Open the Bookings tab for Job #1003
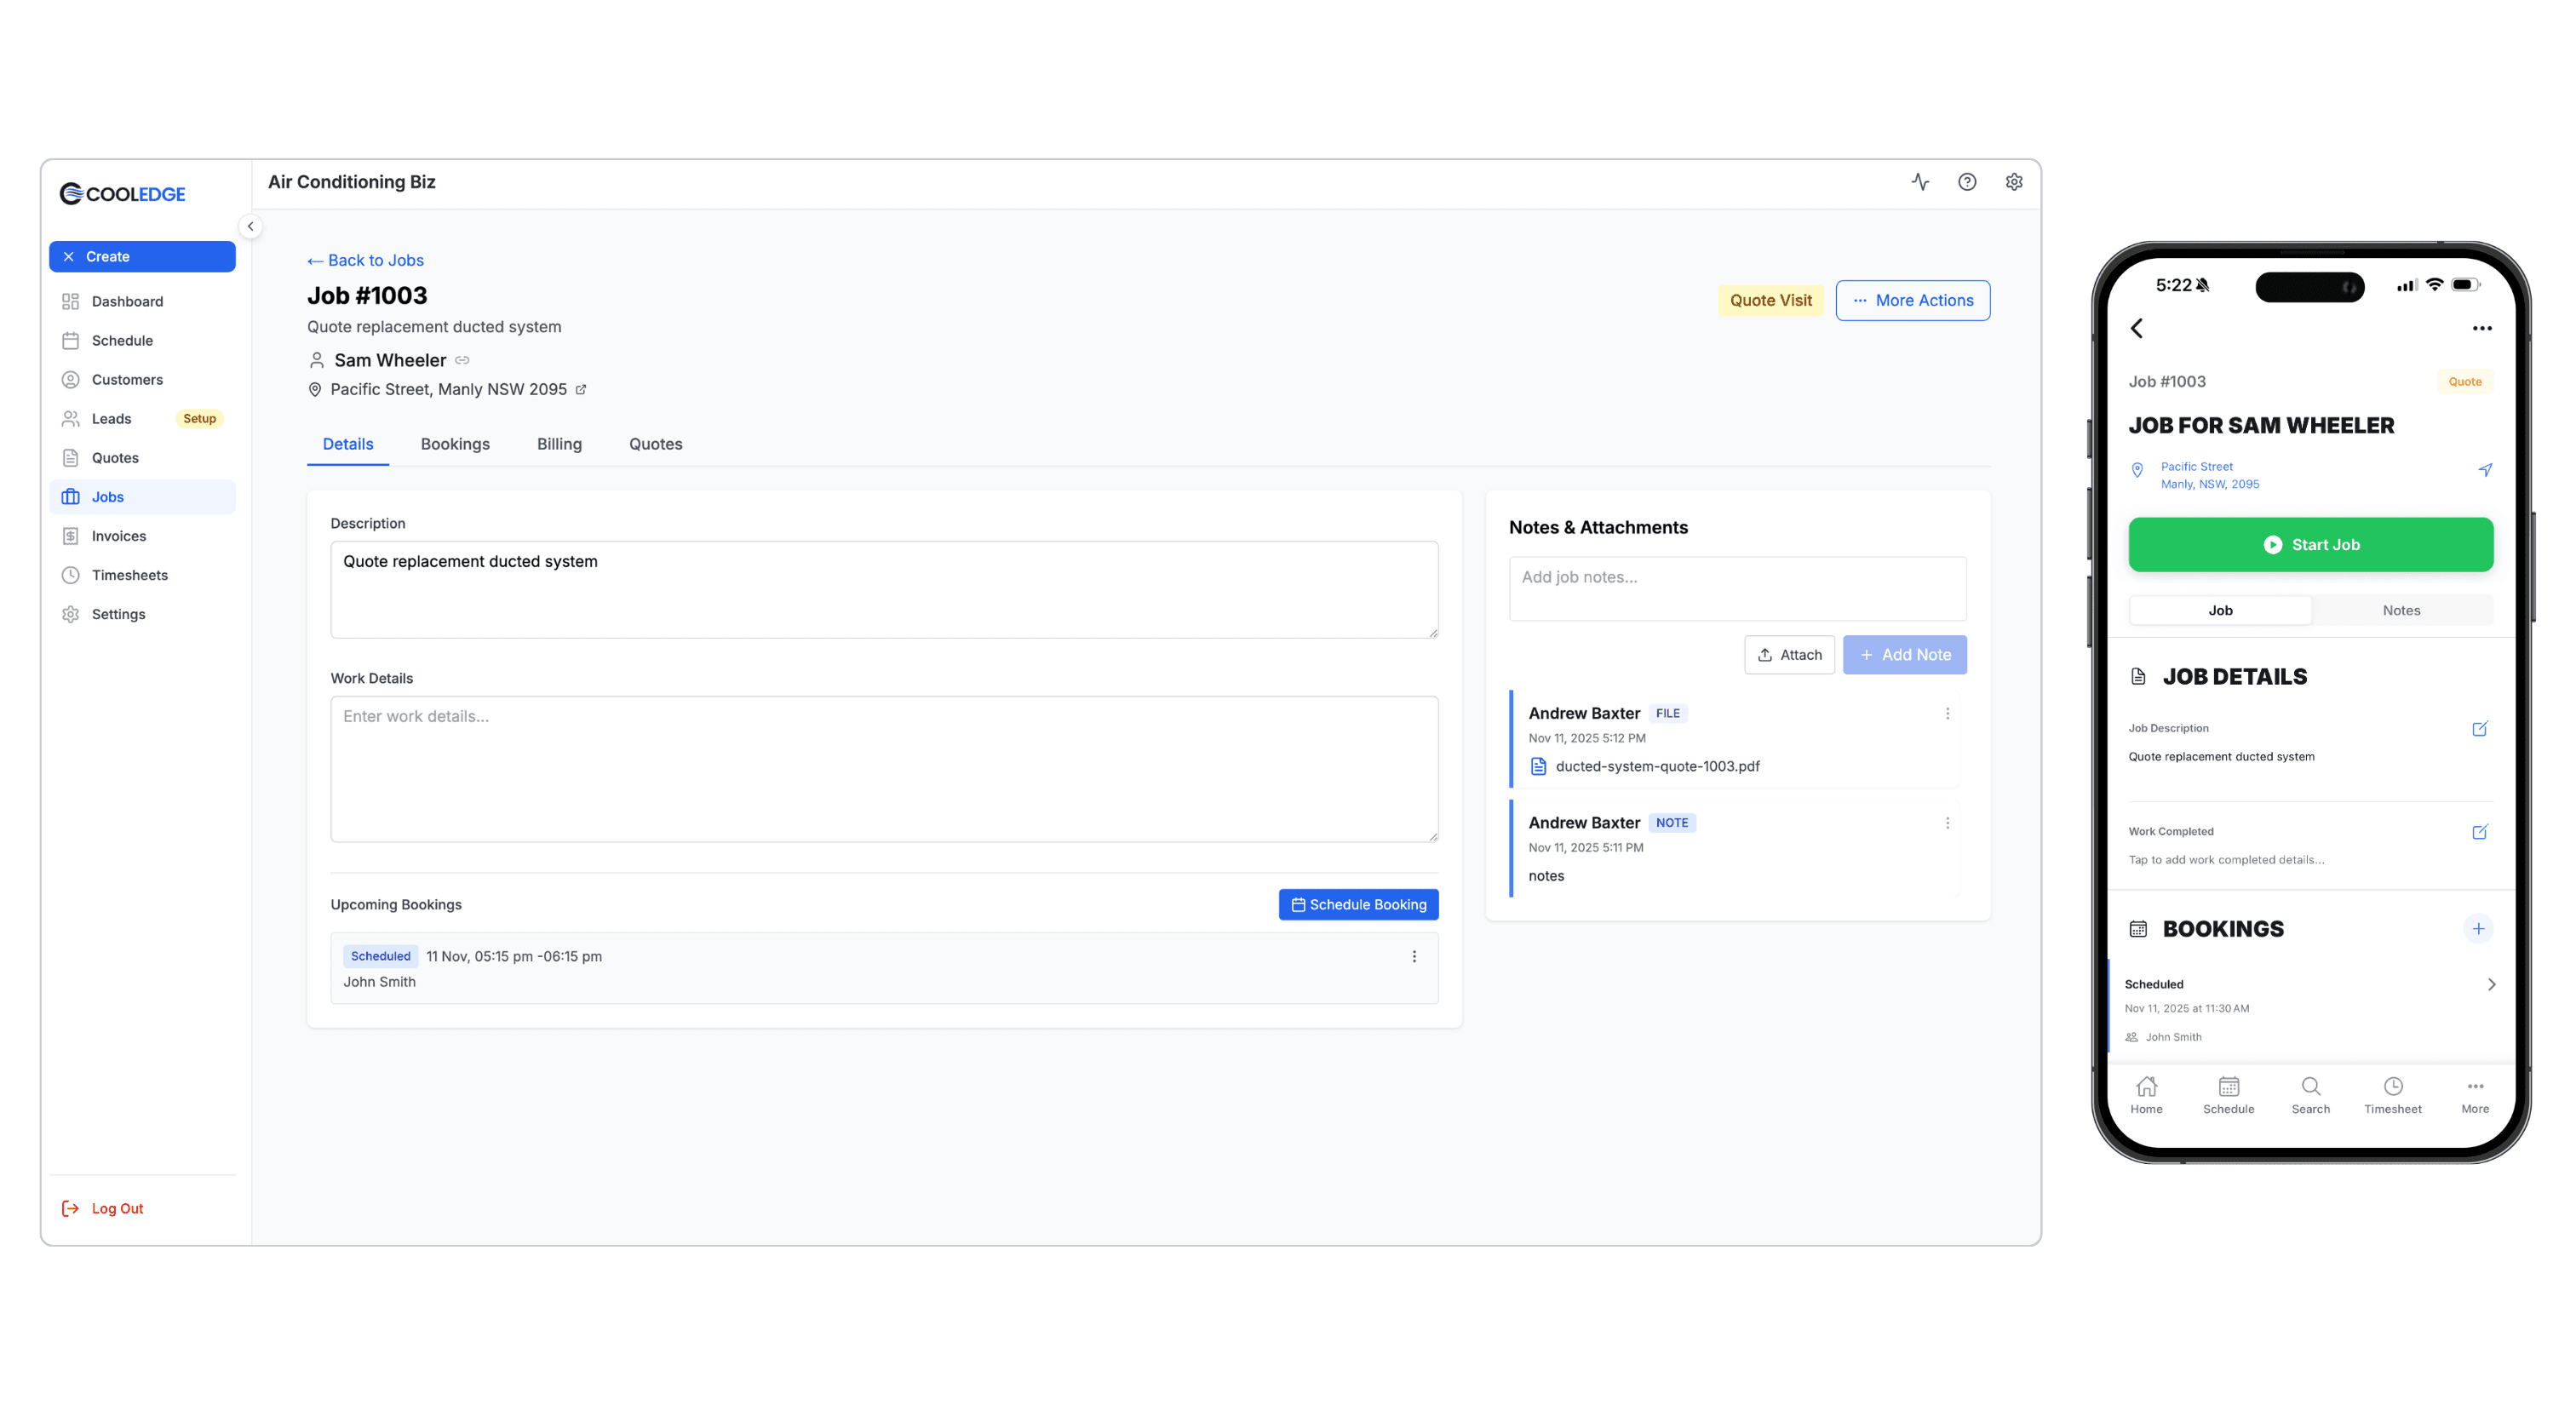Viewport: 2576px width, 1405px height. pyautogui.click(x=455, y=444)
